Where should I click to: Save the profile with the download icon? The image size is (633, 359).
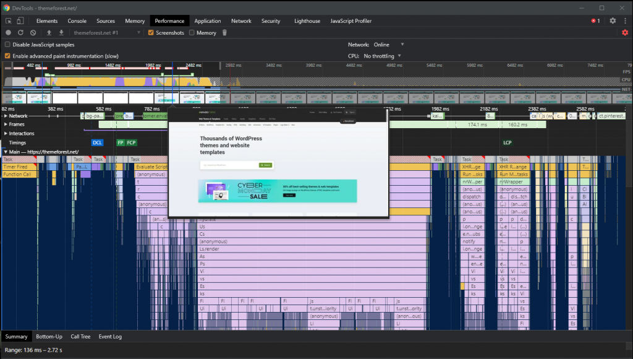tap(61, 33)
